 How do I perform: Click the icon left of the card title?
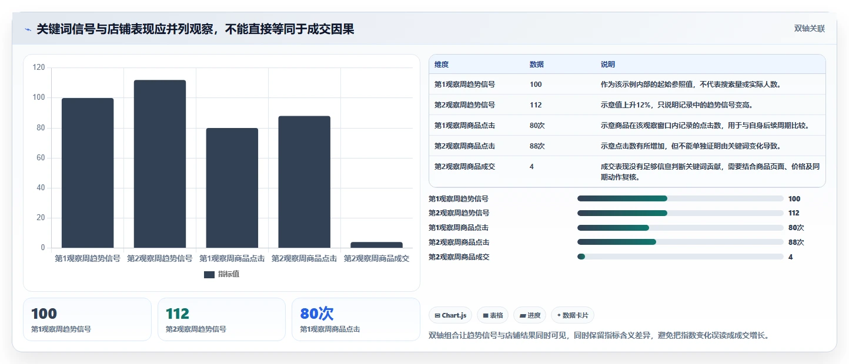[28, 29]
